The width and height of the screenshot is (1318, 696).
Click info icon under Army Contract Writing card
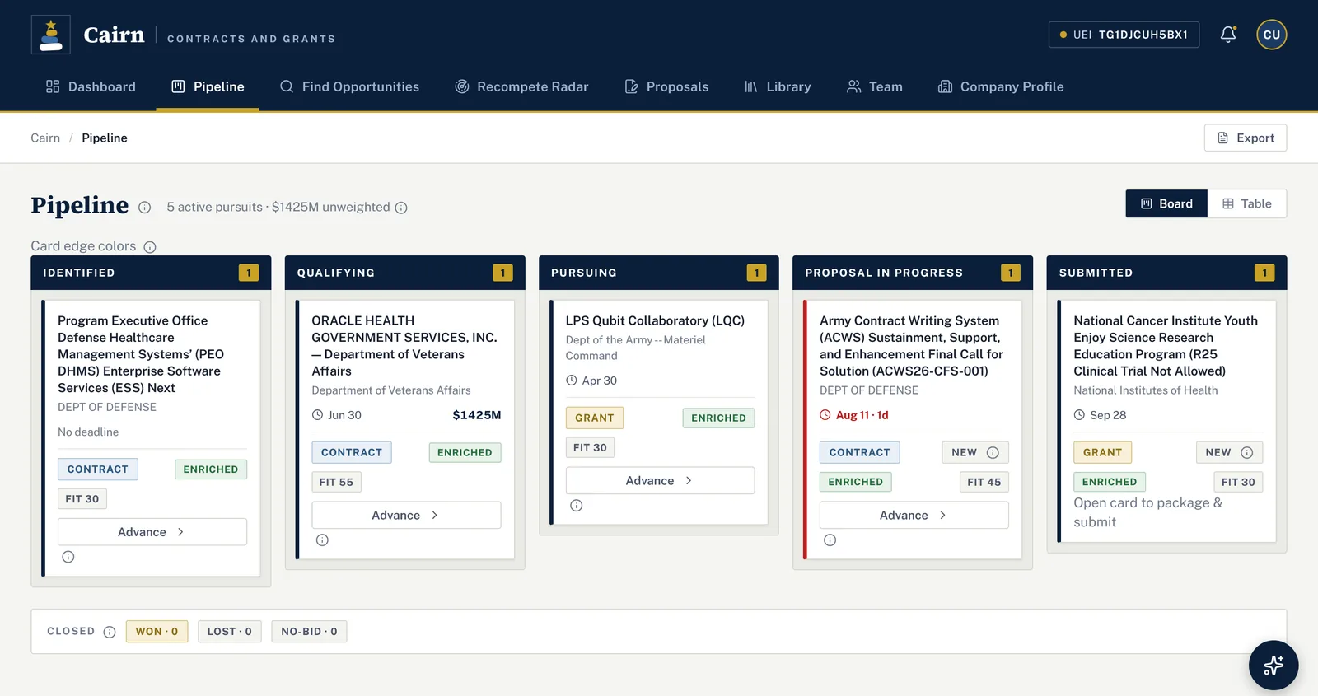[830, 540]
